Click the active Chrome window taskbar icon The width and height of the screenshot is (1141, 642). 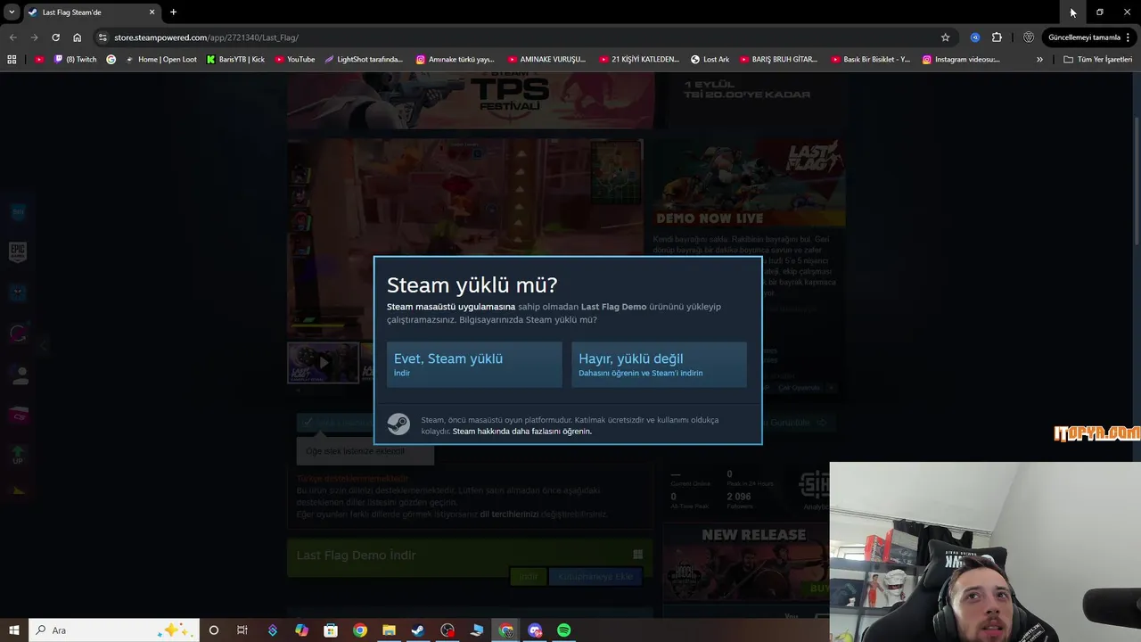(506, 630)
